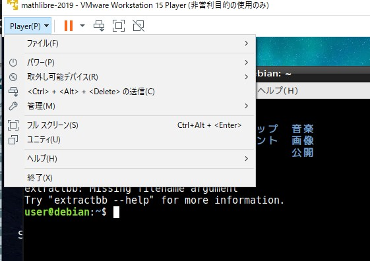Image resolution: width=370 pixels, height=261 pixels.
Task: Click the extractbb --help message line
Action: coord(154,200)
